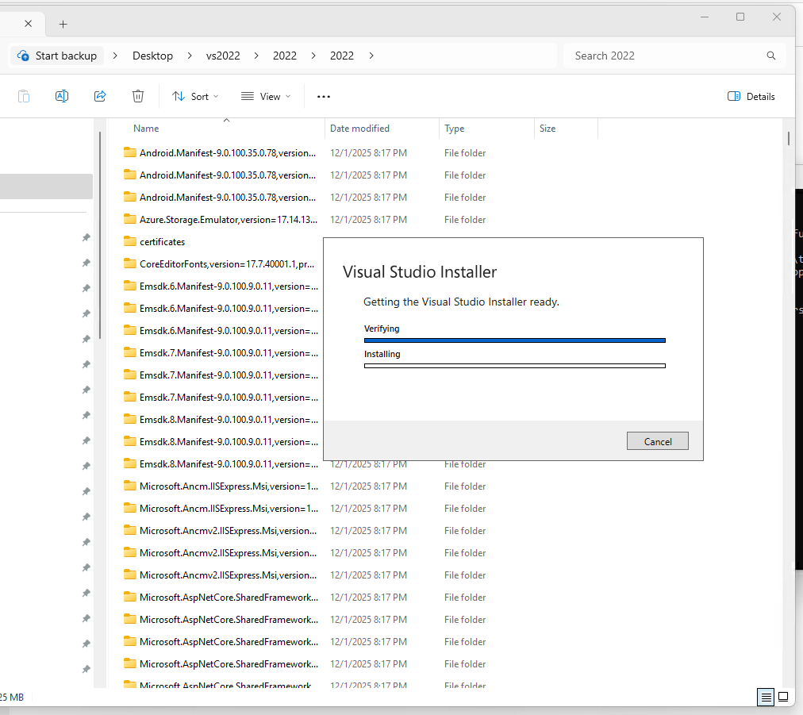Select the certificates folder
Screen dimensions: 803x715
point(163,242)
